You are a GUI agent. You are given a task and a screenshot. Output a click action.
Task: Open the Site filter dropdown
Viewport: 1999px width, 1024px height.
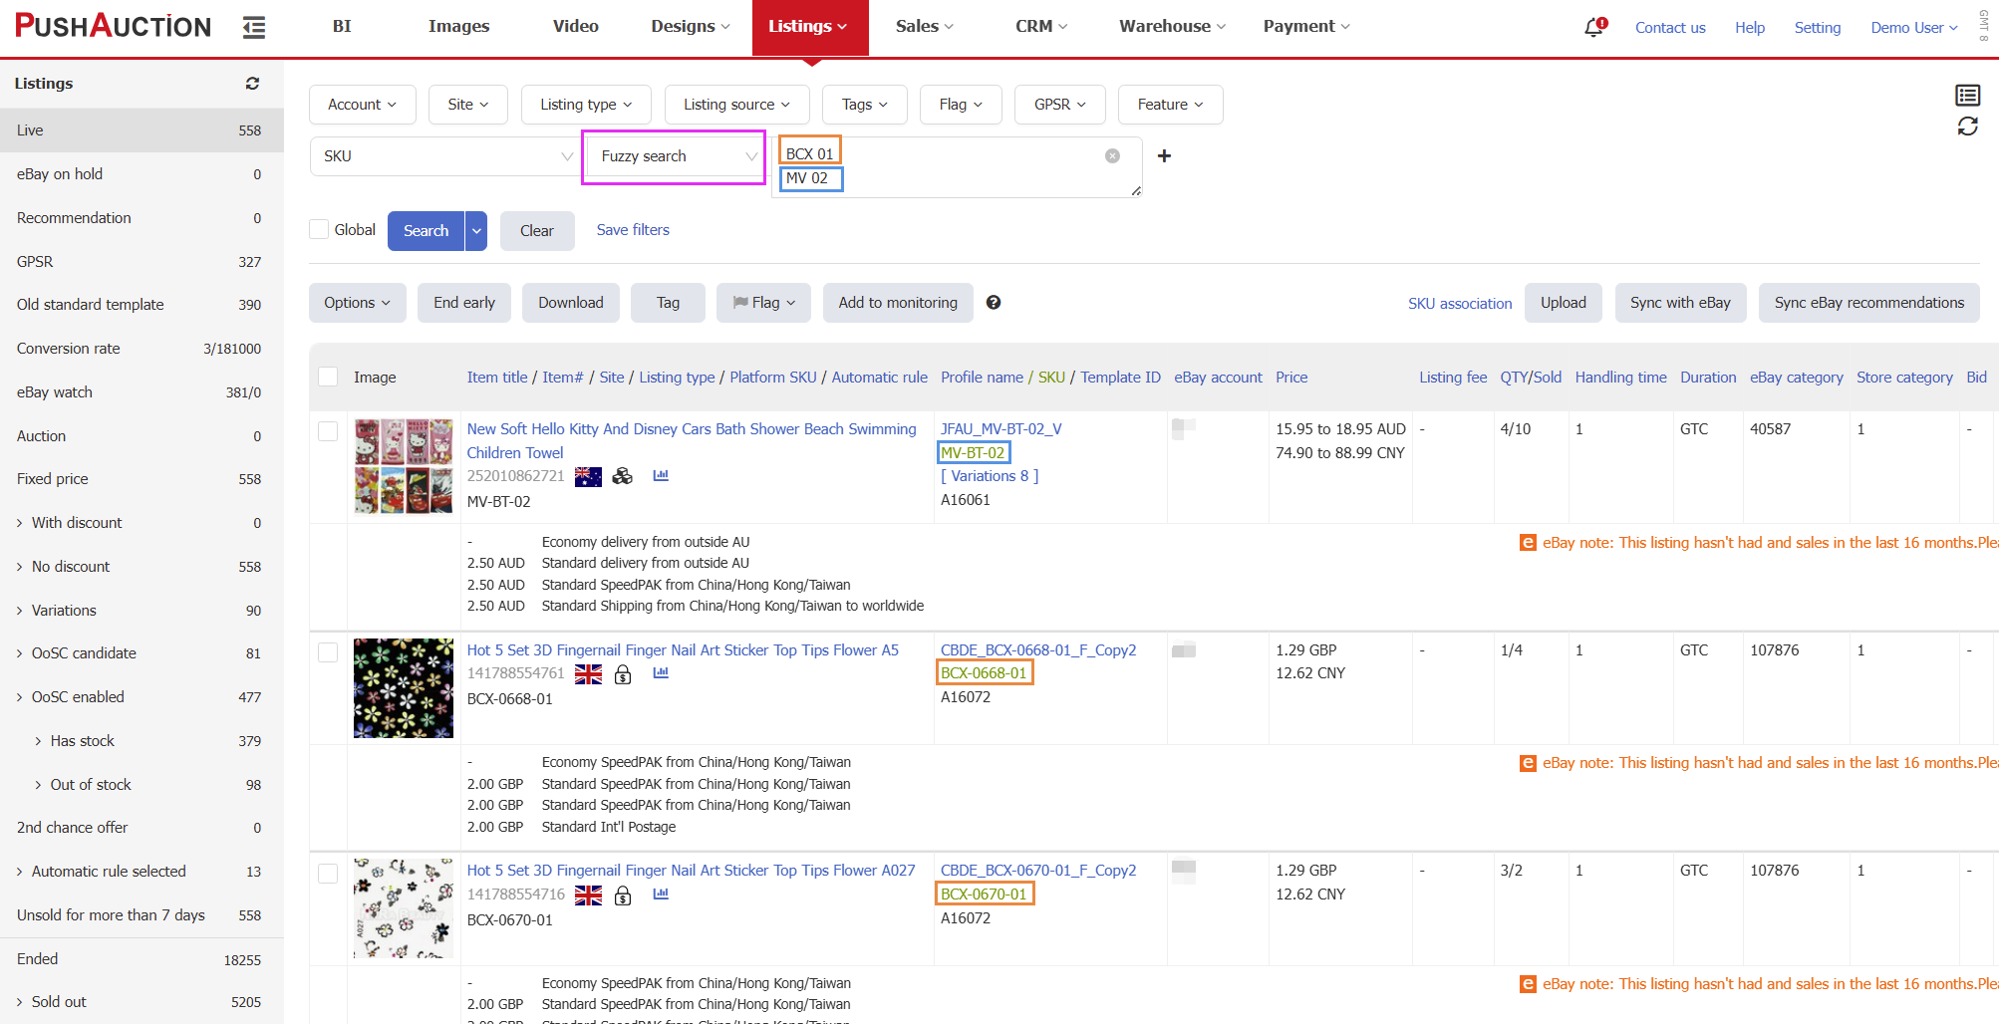468,105
